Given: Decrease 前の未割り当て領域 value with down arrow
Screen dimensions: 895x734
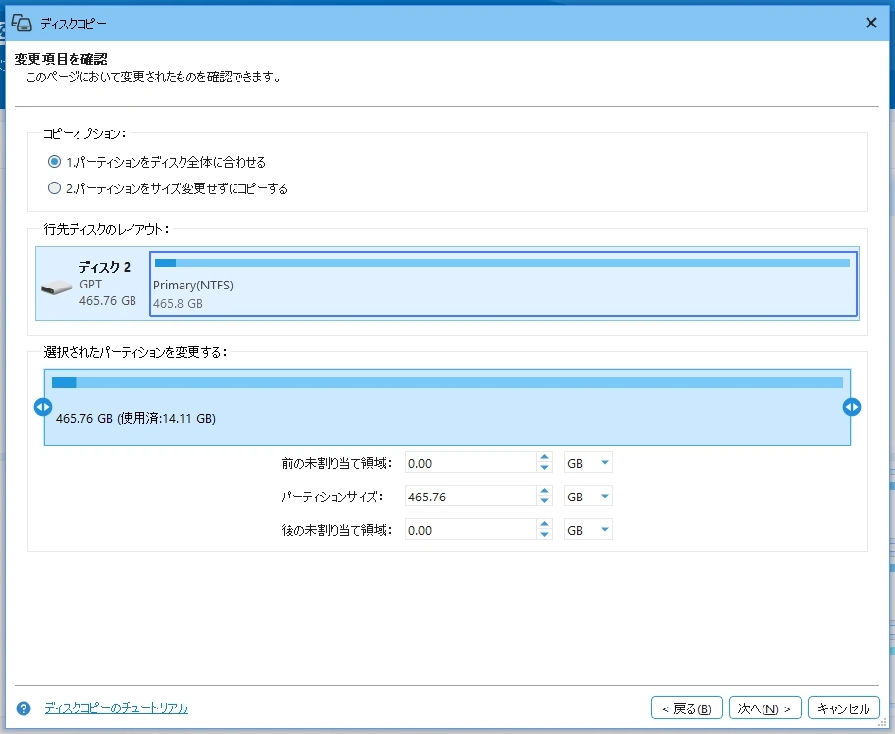Looking at the screenshot, I should coord(544,467).
